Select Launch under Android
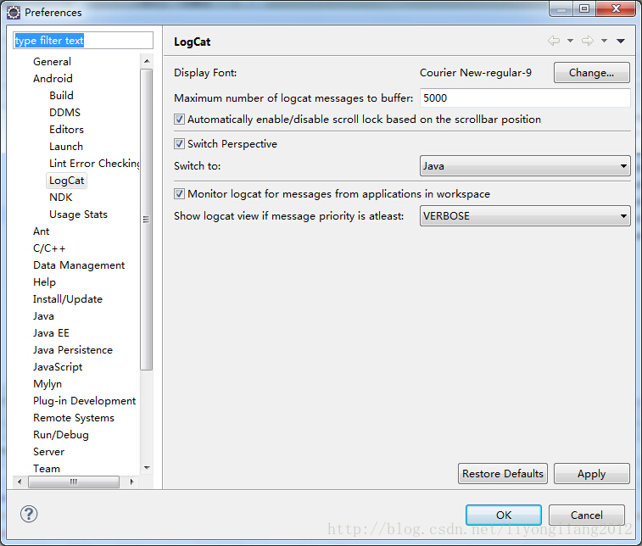642x546 pixels. (66, 147)
